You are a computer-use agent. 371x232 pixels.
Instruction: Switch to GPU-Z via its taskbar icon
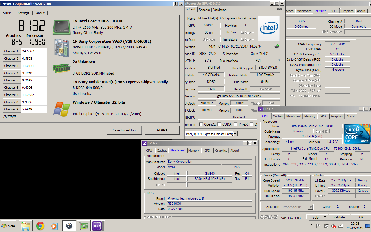pos(84,226)
